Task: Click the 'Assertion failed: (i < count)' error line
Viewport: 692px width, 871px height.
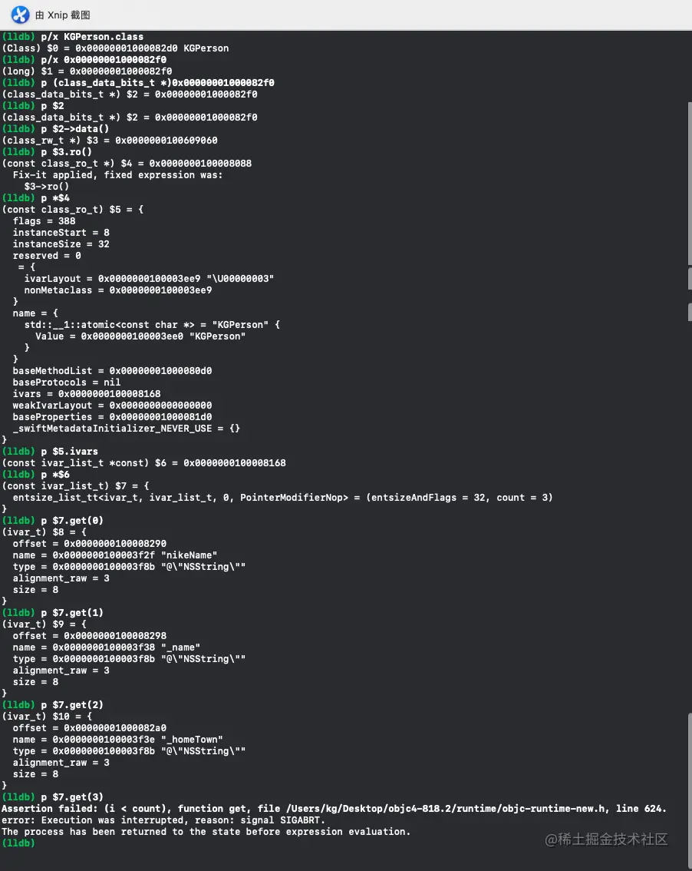Action: click(x=334, y=809)
